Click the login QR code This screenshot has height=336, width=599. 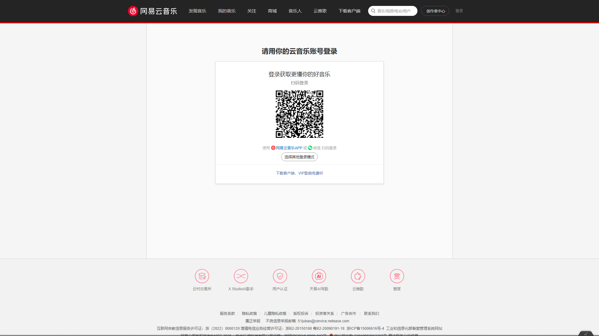(x=299, y=114)
